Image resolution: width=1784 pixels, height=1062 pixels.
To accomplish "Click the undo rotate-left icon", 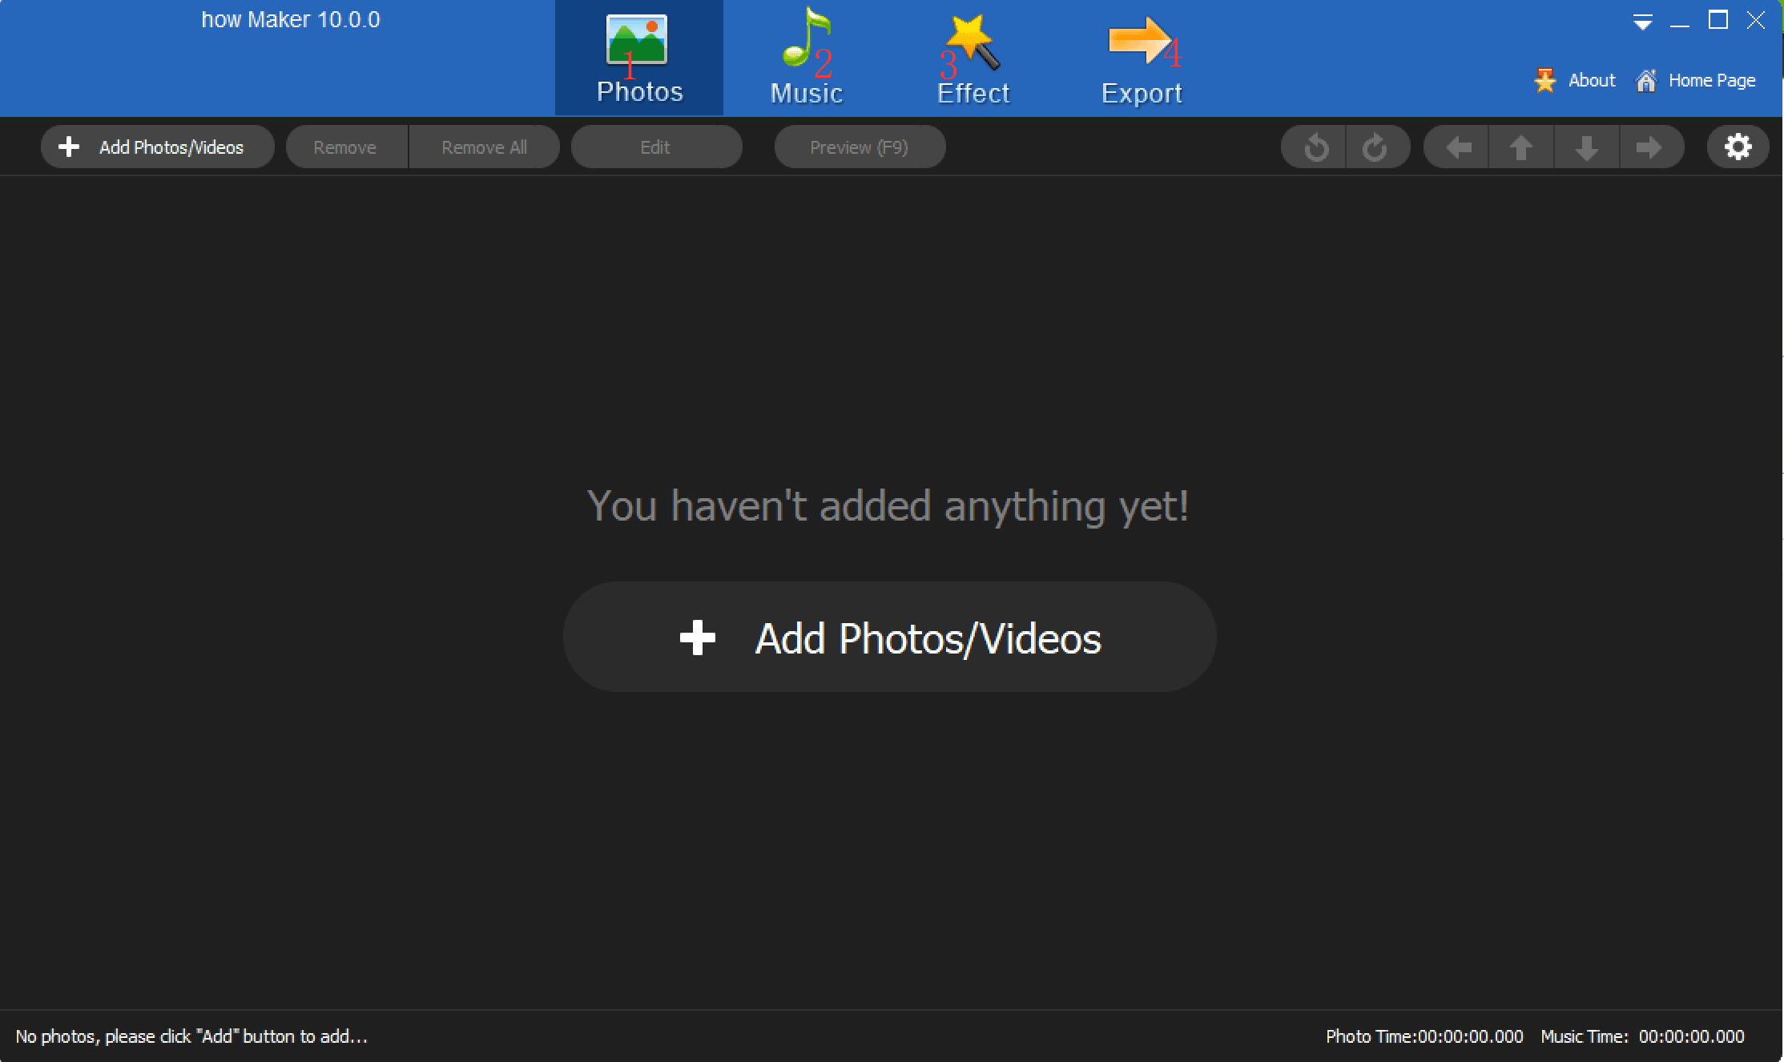I will point(1316,147).
